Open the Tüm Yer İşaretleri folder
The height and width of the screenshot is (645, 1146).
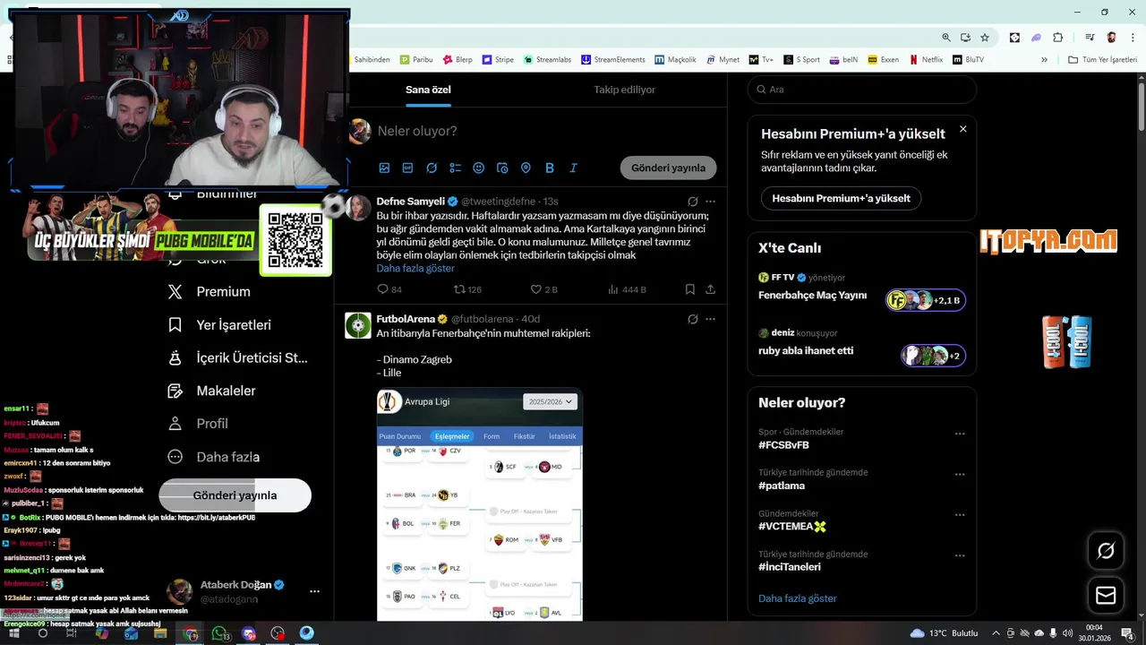(x=1103, y=60)
